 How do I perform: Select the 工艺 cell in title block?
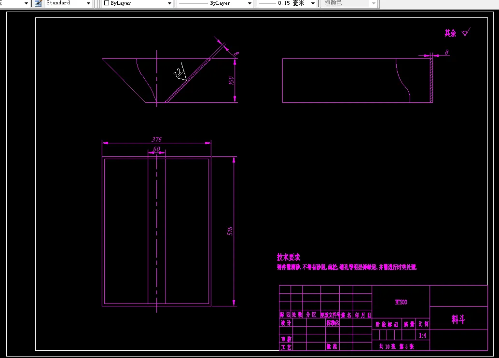tap(286, 347)
